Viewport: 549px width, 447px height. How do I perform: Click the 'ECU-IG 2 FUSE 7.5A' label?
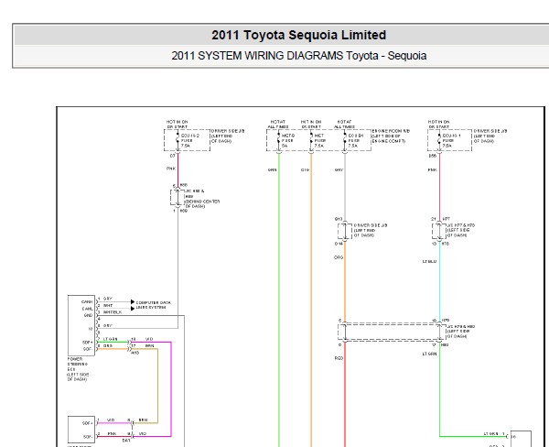pyautogui.click(x=190, y=140)
